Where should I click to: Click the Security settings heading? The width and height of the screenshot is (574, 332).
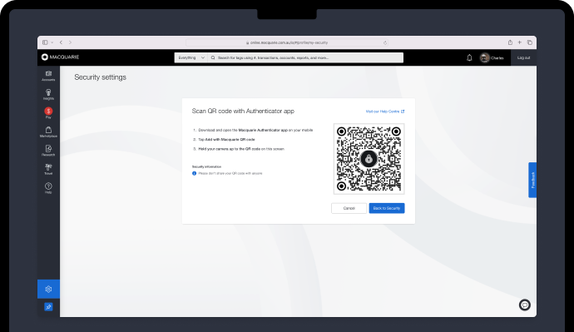click(101, 77)
